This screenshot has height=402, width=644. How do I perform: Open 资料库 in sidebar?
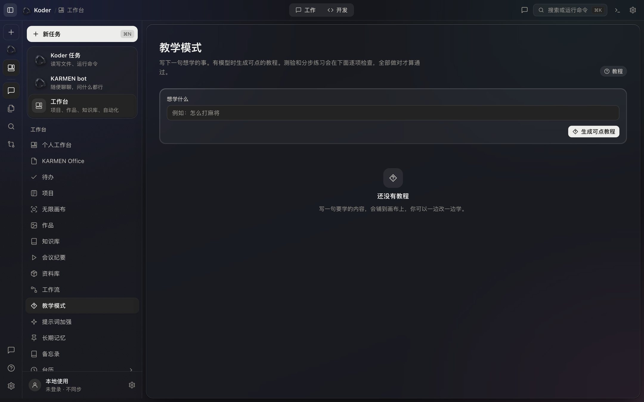tap(82, 274)
